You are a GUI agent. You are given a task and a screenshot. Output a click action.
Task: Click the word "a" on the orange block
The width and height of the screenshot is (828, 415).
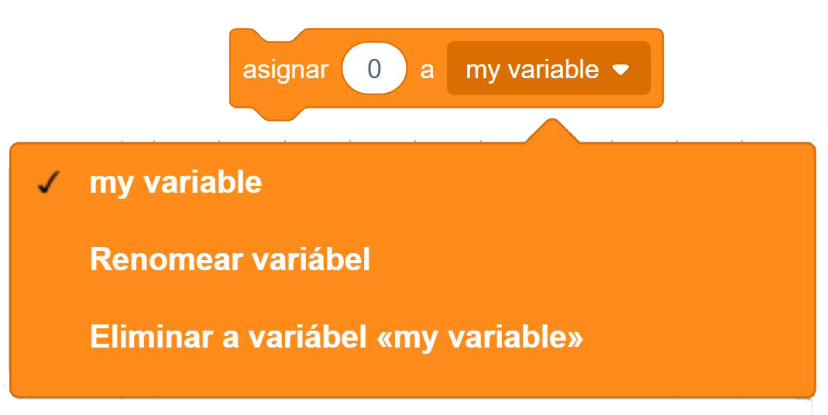pos(427,70)
